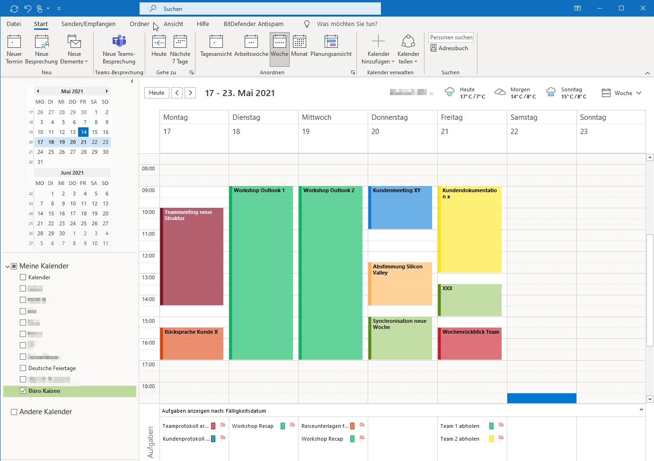Image resolution: width=654 pixels, height=461 pixels.
Task: Select May 14 in mini calendar
Action: point(83,132)
